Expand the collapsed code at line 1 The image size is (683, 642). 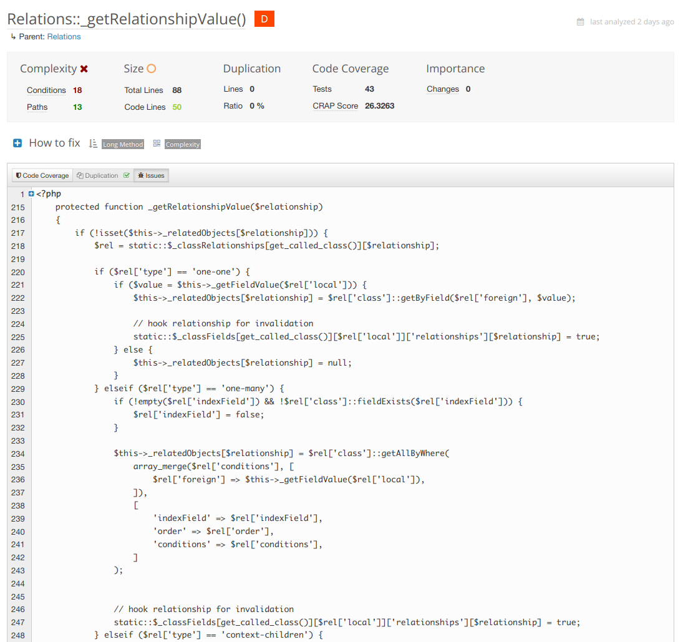tap(31, 194)
